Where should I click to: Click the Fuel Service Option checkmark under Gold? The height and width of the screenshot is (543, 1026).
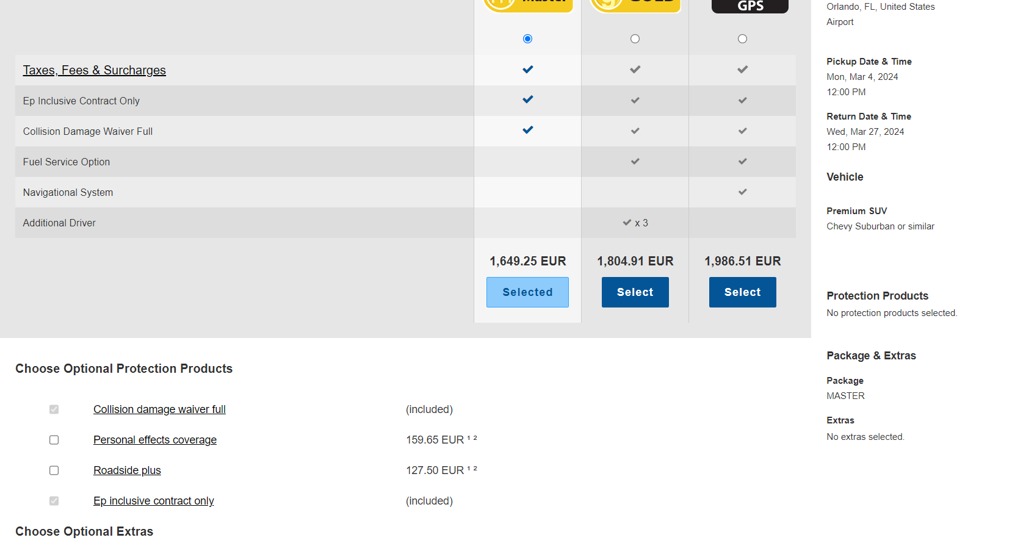(x=635, y=161)
